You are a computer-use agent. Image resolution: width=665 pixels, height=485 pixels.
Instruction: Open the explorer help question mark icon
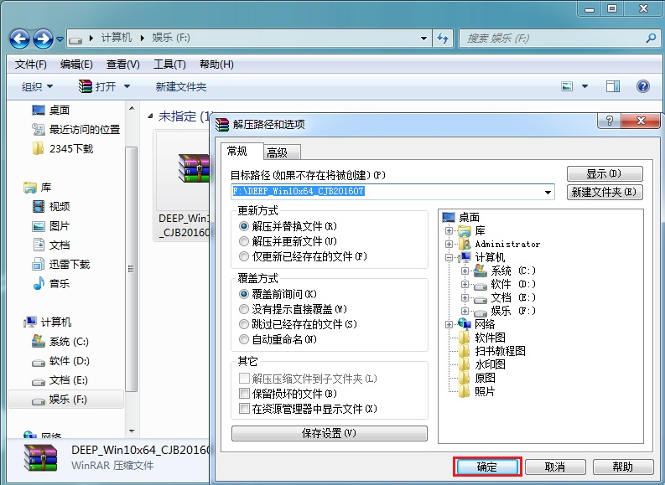(x=643, y=86)
